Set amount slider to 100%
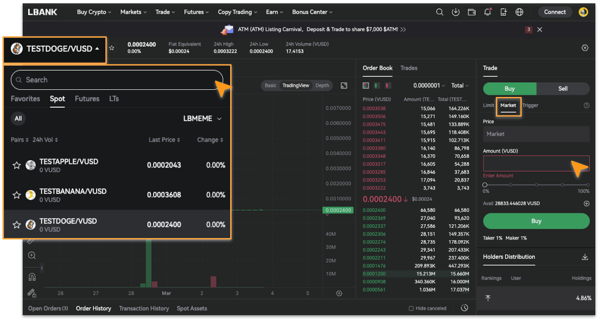This screenshot has width=599, height=319. (588, 185)
